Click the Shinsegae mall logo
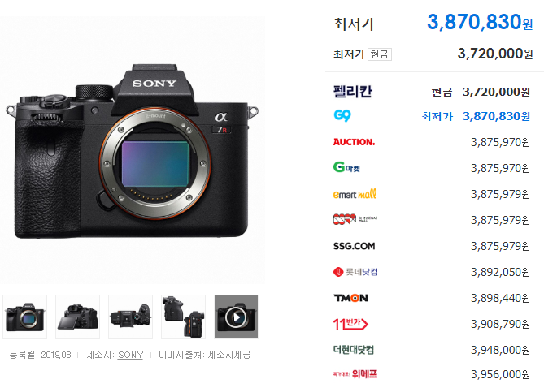This screenshot has height=388, width=544. tap(355, 219)
